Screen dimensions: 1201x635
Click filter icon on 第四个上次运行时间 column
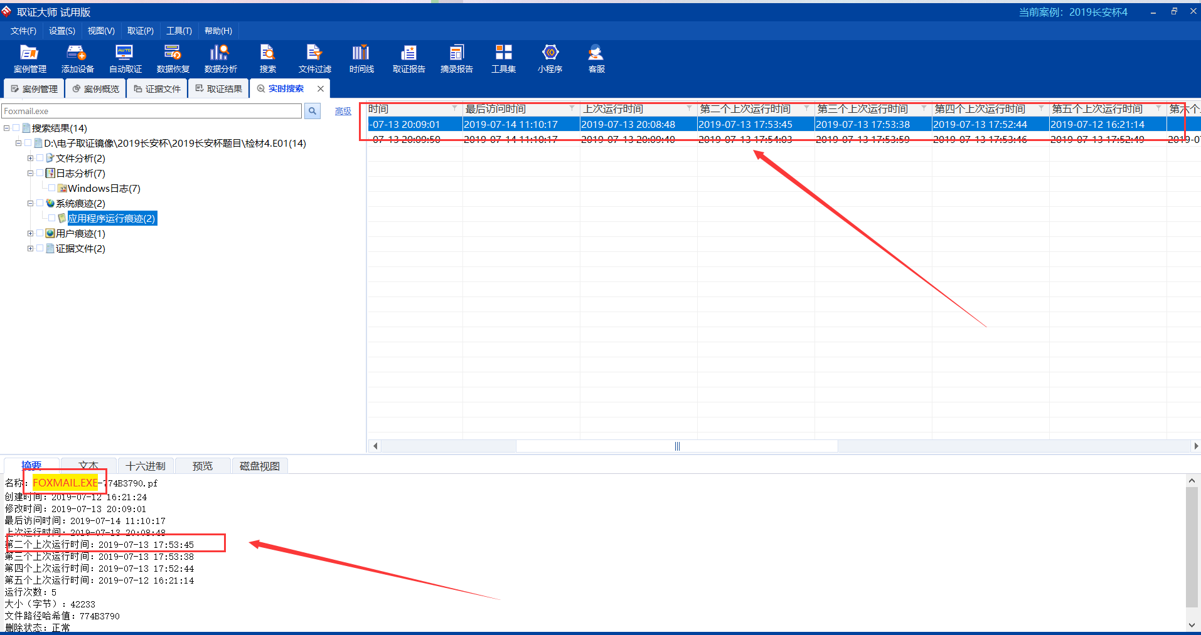click(1041, 108)
